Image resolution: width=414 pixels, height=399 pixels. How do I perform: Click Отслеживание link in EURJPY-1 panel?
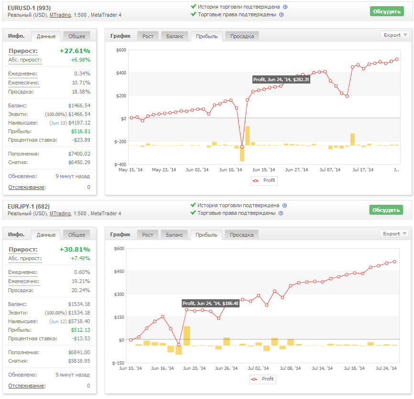pos(27,386)
